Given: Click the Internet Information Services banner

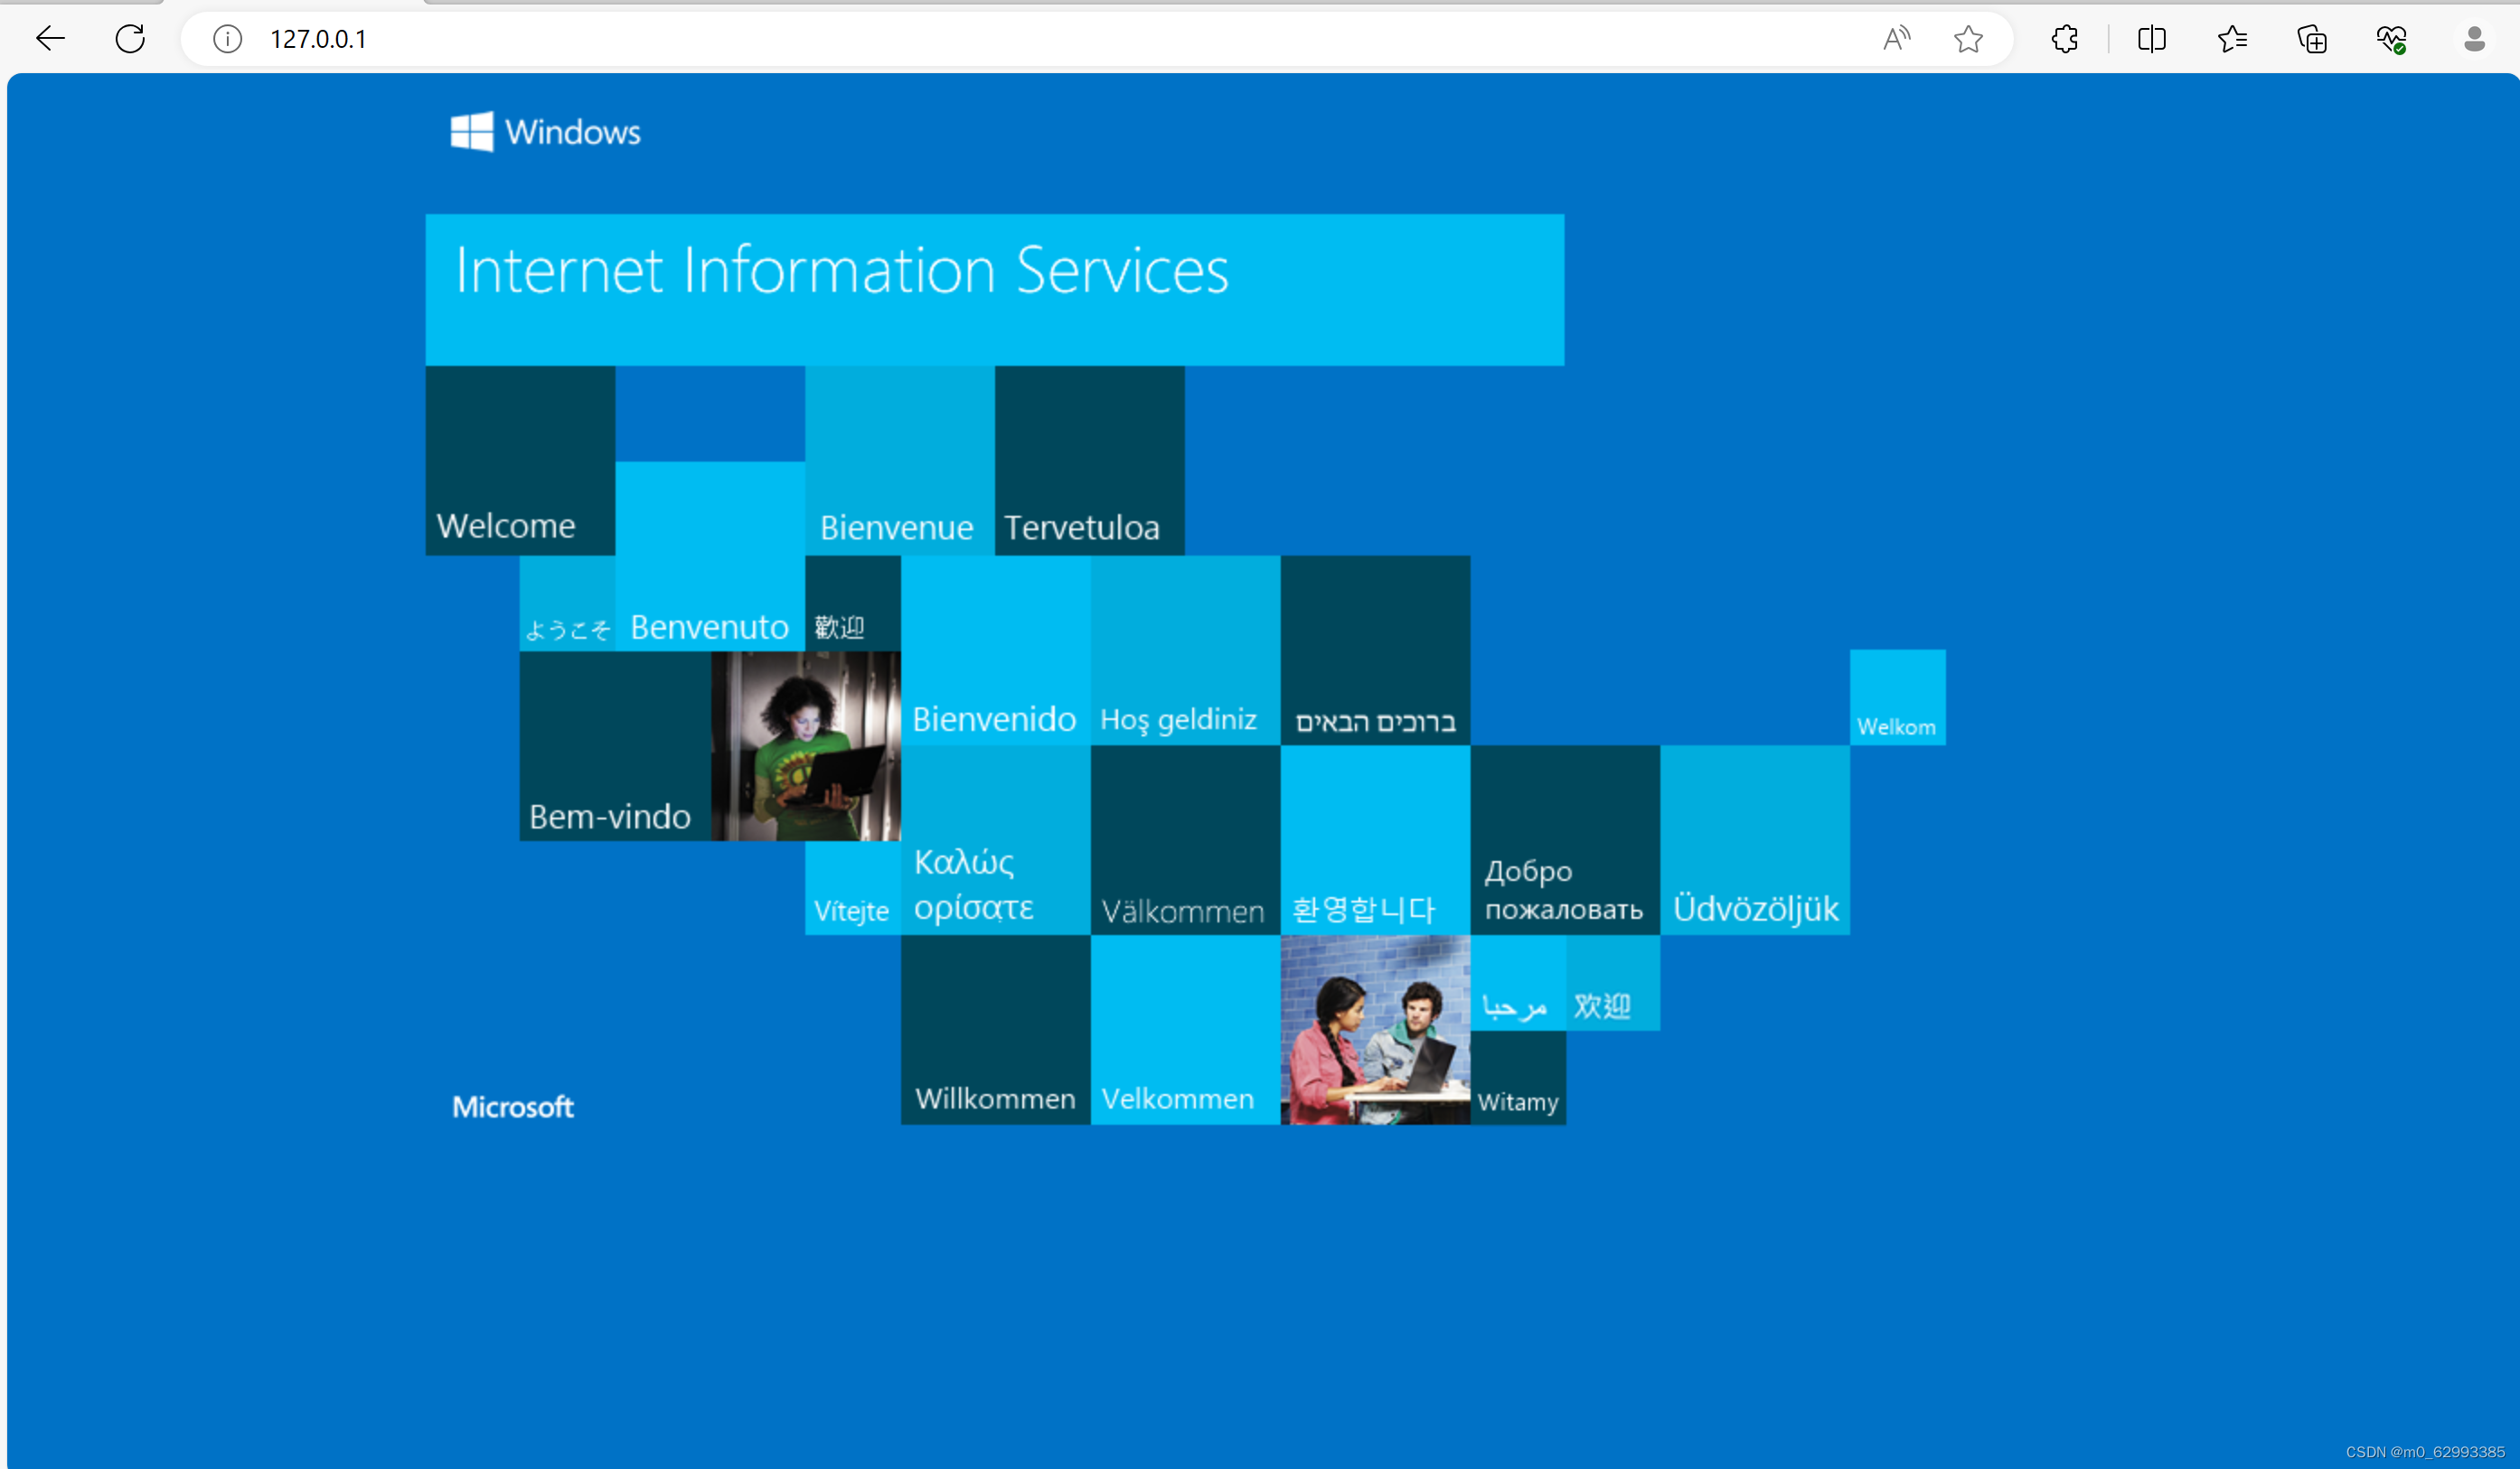Looking at the screenshot, I should [995, 288].
